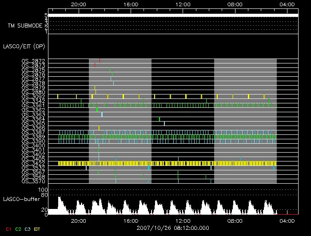Select the 12:00 tick on the top axis

click(x=183, y=4)
